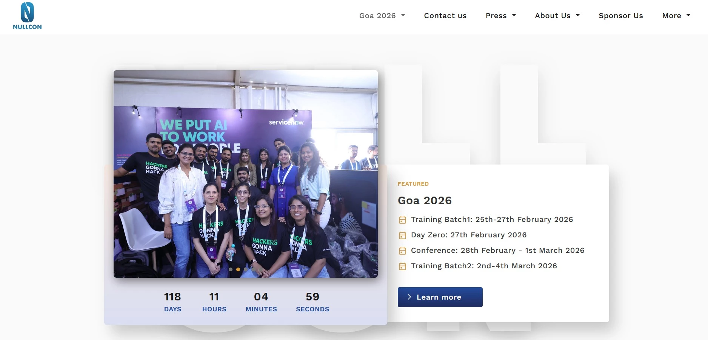
Task: Go to the Contact us page
Action: [445, 15]
